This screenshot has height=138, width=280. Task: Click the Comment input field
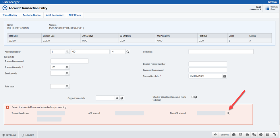[221, 51]
